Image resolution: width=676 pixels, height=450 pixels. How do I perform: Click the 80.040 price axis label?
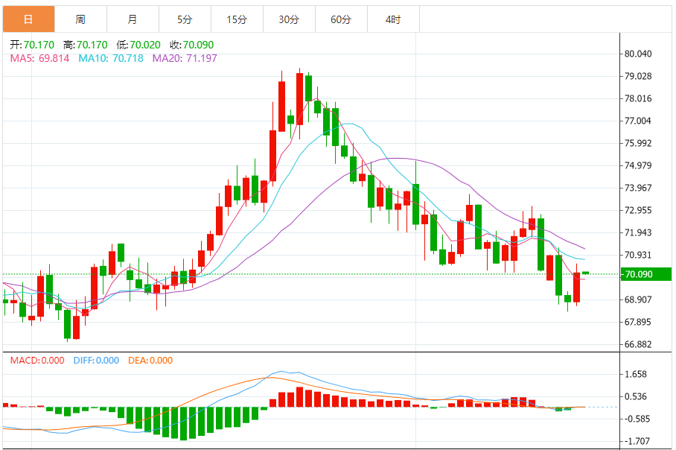click(638, 54)
